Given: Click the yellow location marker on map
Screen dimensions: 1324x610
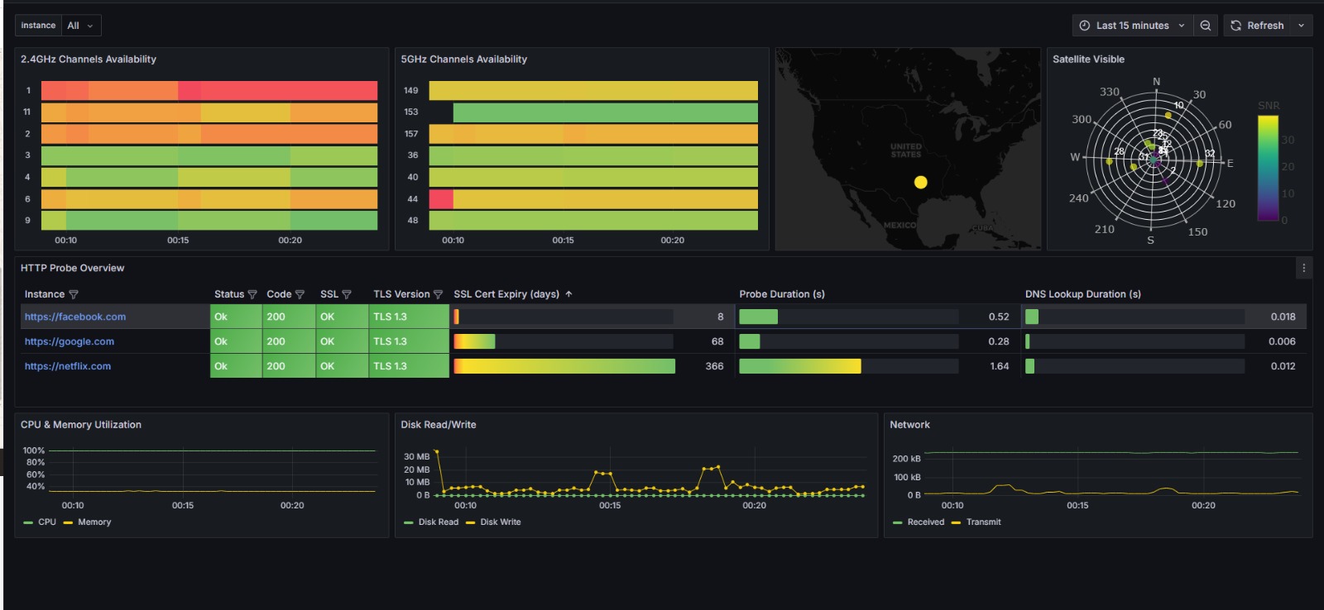Looking at the screenshot, I should coord(920,182).
